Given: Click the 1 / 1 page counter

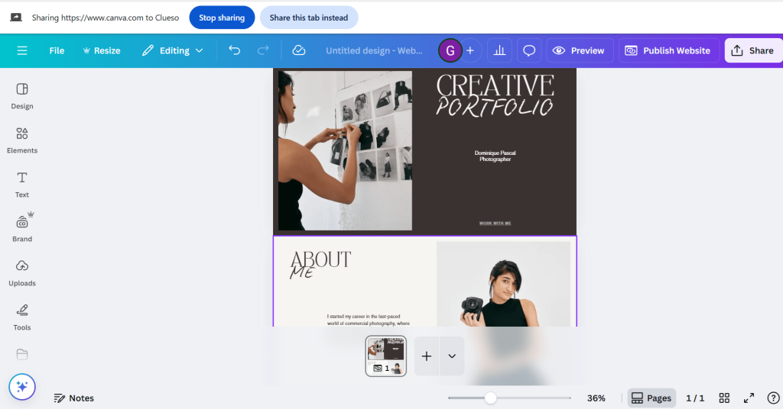Looking at the screenshot, I should (x=695, y=398).
